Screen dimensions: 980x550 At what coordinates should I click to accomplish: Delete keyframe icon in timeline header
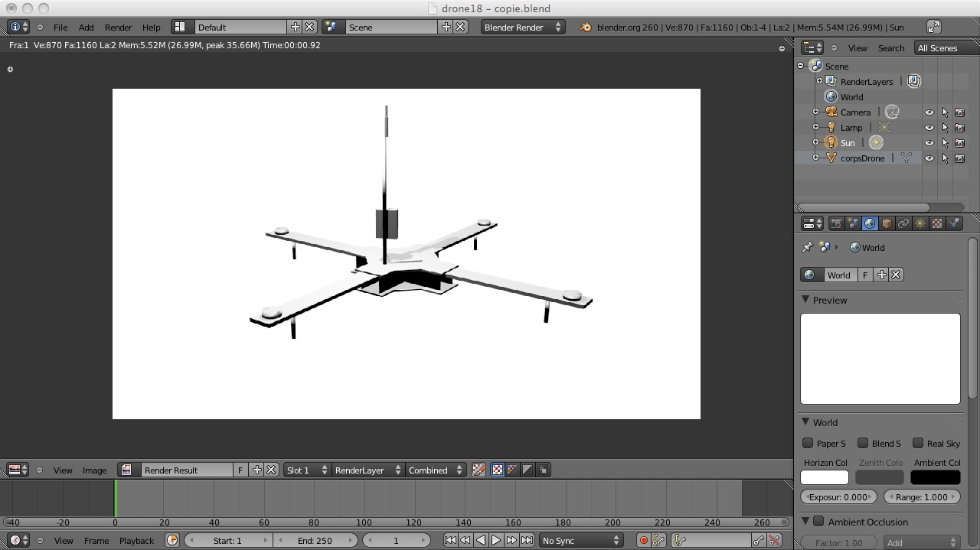pos(775,540)
